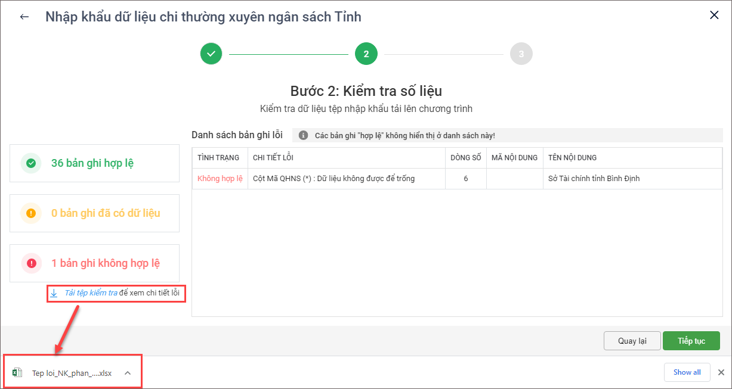Select the '36 bản ghi hợp lệ' card
The width and height of the screenshot is (732, 389).
click(94, 163)
